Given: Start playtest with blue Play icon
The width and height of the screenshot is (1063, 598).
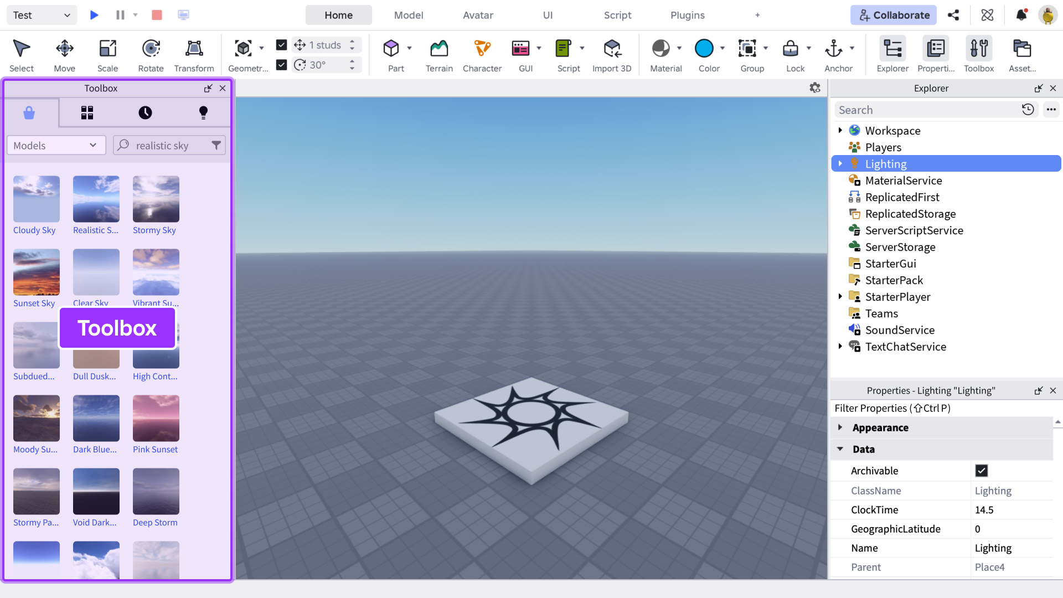Looking at the screenshot, I should 94,15.
